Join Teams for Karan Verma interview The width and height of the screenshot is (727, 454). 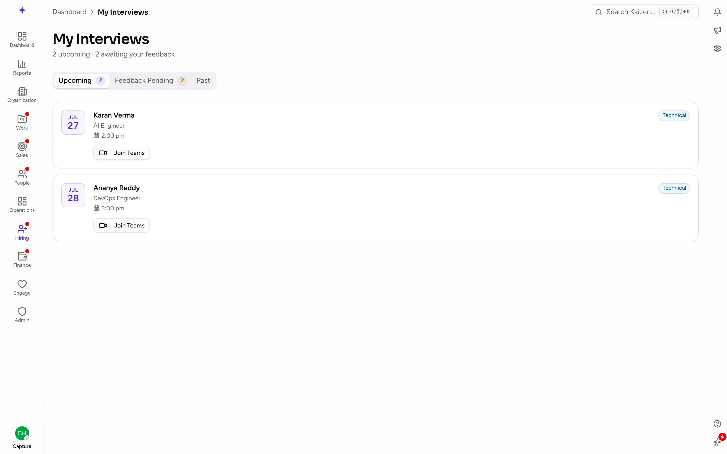[122, 153]
